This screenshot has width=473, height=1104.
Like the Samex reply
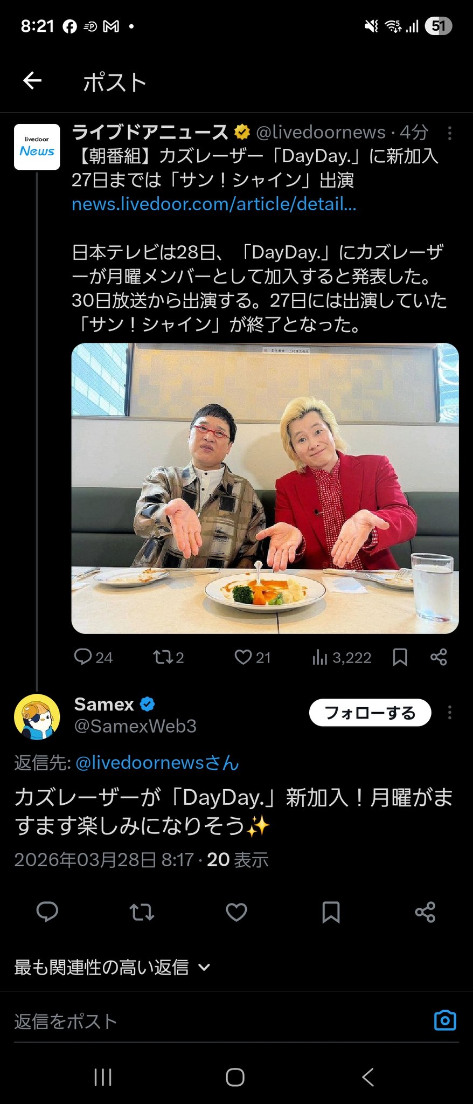pos(236,912)
